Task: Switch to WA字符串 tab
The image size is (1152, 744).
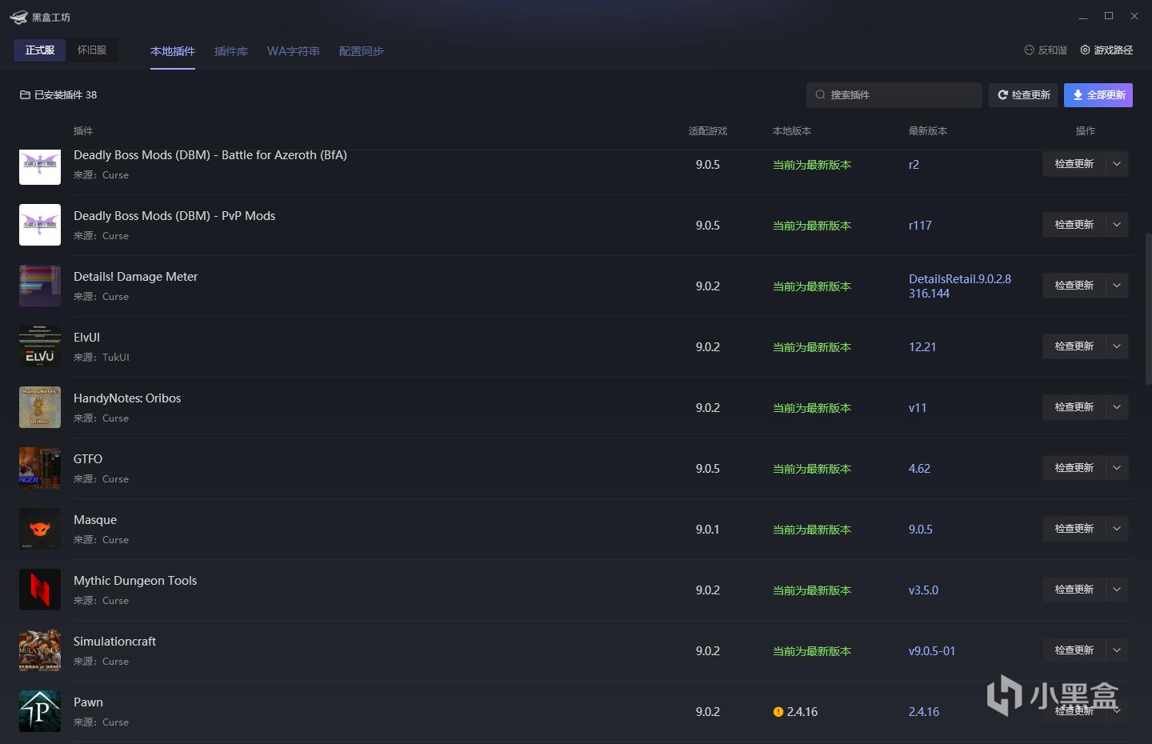Action: (x=293, y=51)
